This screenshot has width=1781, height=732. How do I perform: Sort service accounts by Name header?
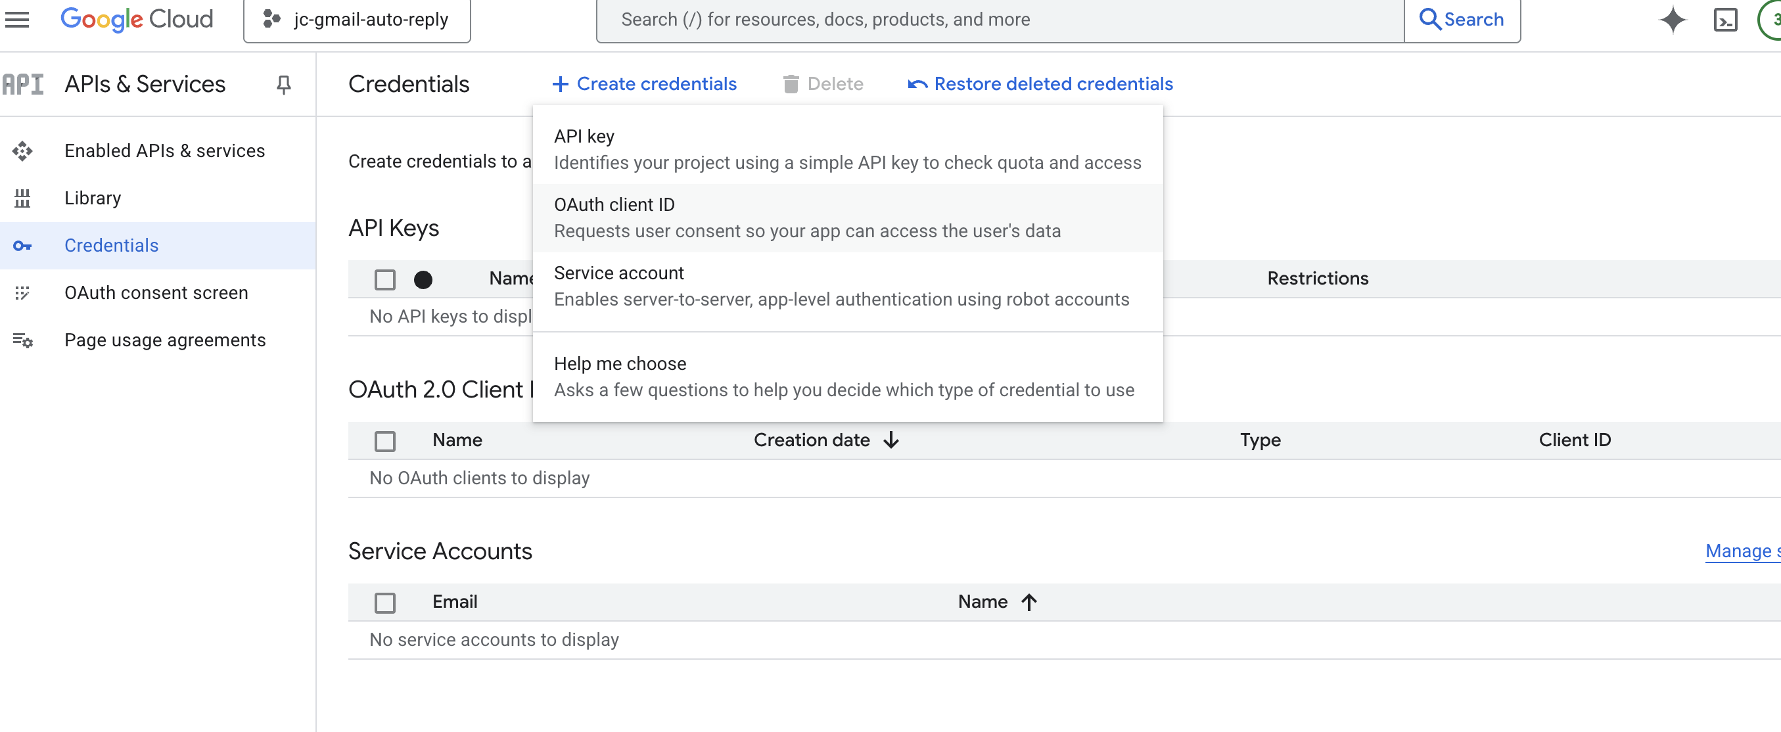point(983,601)
